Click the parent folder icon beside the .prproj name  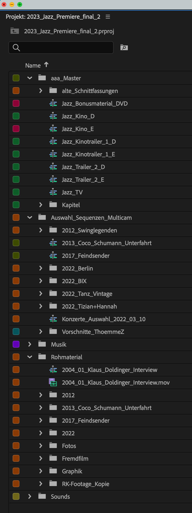[15, 31]
